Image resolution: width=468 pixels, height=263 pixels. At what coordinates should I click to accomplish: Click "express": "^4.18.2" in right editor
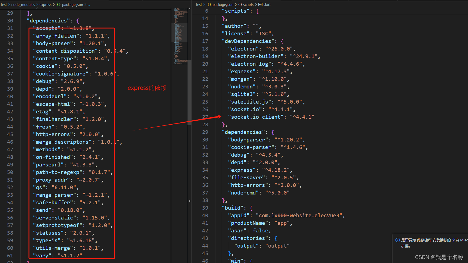point(260,170)
